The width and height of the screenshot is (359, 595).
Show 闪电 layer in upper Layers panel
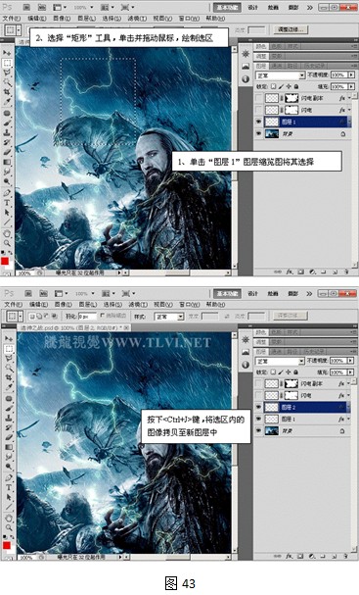(x=259, y=110)
